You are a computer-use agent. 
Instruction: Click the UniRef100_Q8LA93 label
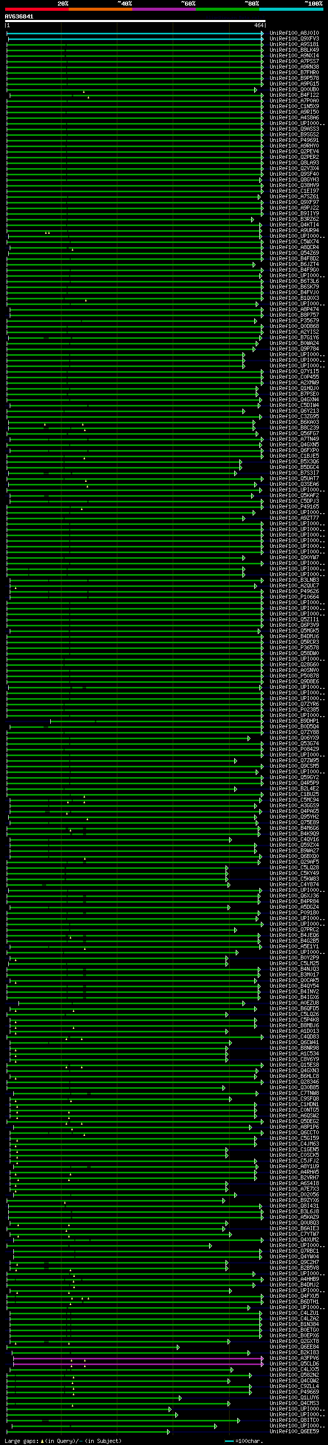[x=294, y=162]
